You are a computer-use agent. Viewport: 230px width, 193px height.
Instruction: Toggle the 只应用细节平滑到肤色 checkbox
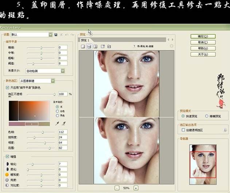pyautogui.click(x=7, y=88)
